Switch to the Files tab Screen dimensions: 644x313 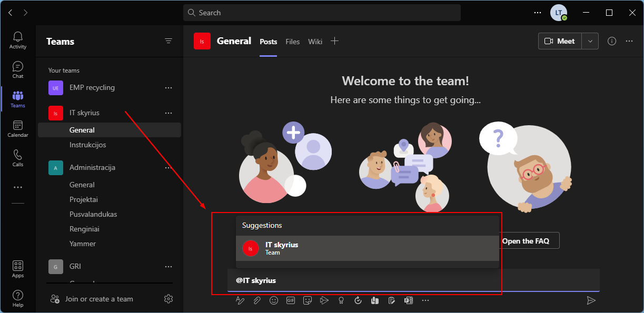point(292,42)
